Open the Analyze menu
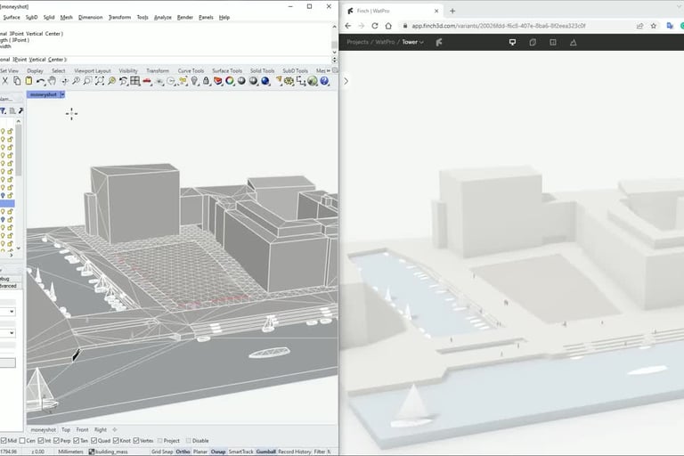 163,18
